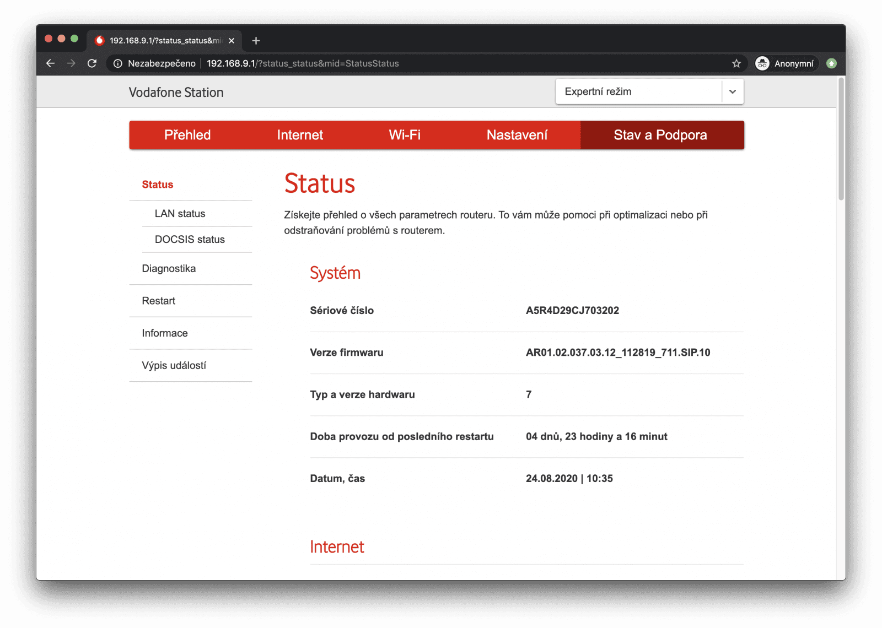
Task: Open Status in the sidebar
Action: point(158,185)
